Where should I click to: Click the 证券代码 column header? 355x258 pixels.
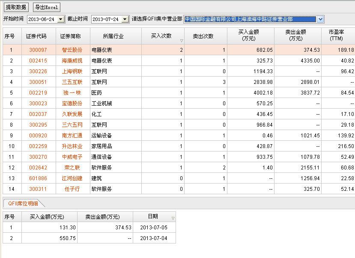pyautogui.click(x=36, y=36)
